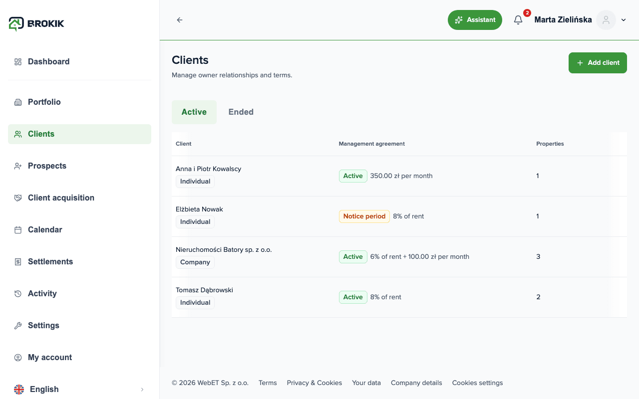
Task: Click the user avatar icon
Action: [x=606, y=20]
